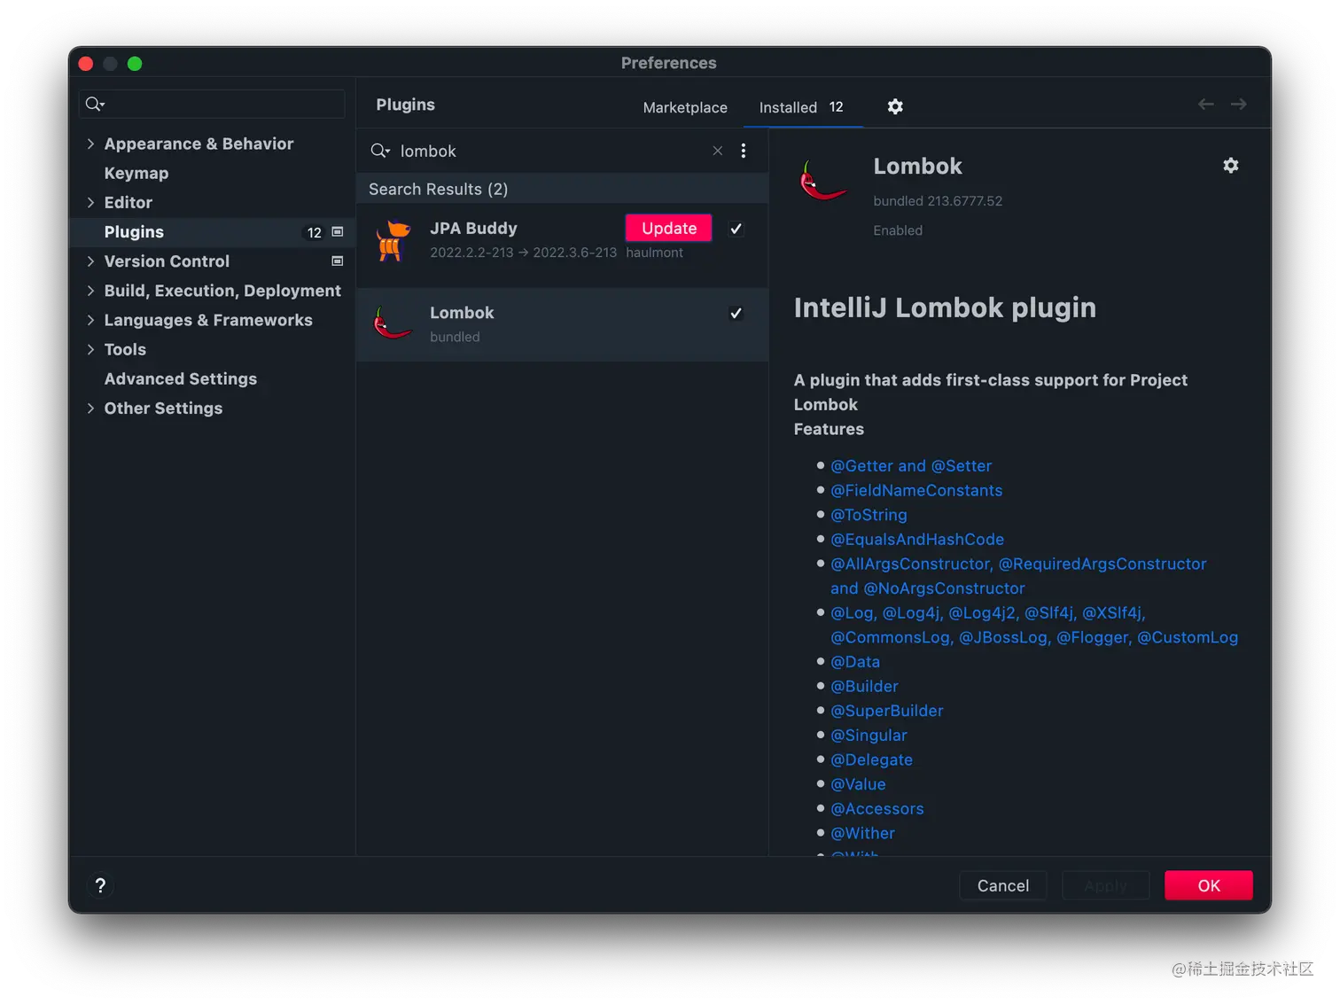The width and height of the screenshot is (1340, 1004).
Task: Clear the lombok plugin search text
Action: pyautogui.click(x=718, y=151)
